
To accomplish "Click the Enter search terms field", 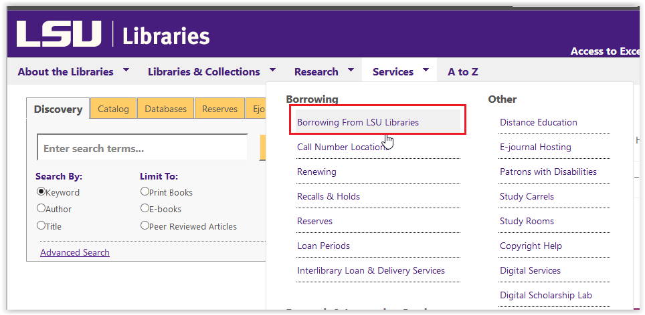I will (x=143, y=147).
